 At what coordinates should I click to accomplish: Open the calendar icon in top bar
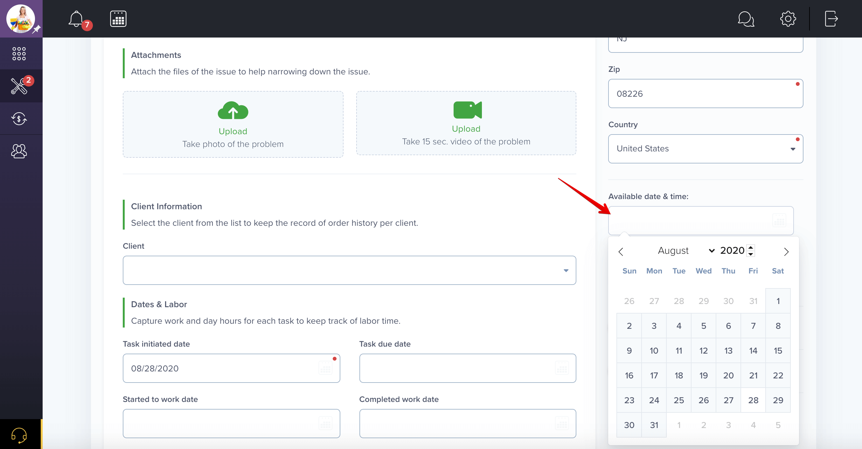[x=118, y=19]
